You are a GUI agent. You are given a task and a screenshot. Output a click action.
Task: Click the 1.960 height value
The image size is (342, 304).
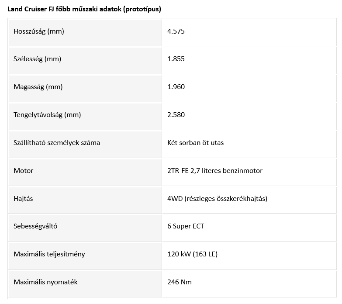(176, 87)
